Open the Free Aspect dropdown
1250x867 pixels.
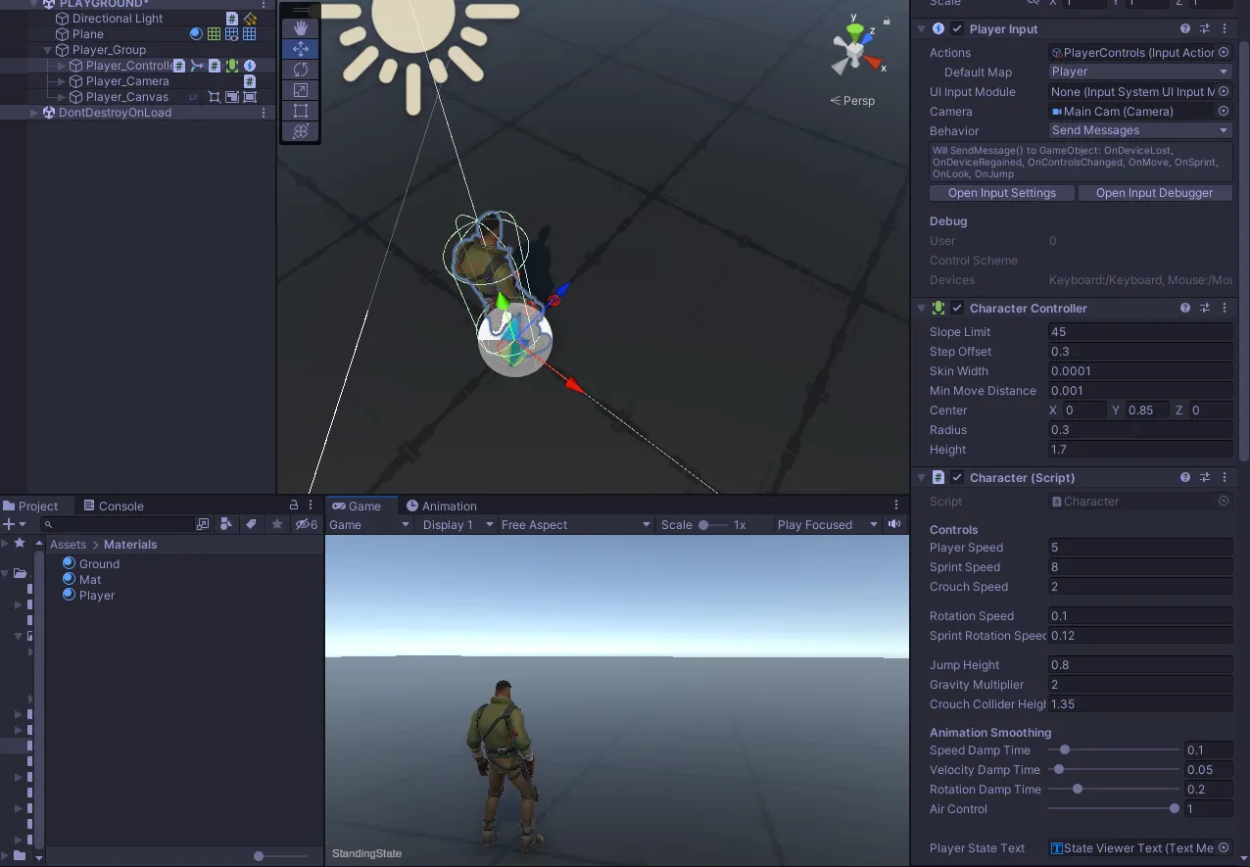(x=575, y=524)
